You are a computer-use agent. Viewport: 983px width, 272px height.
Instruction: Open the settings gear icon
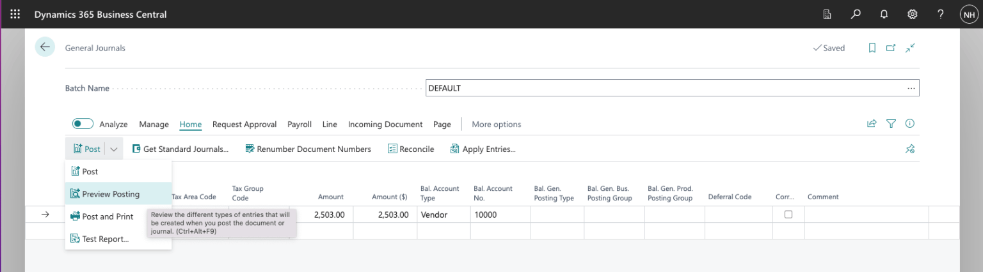[913, 14]
